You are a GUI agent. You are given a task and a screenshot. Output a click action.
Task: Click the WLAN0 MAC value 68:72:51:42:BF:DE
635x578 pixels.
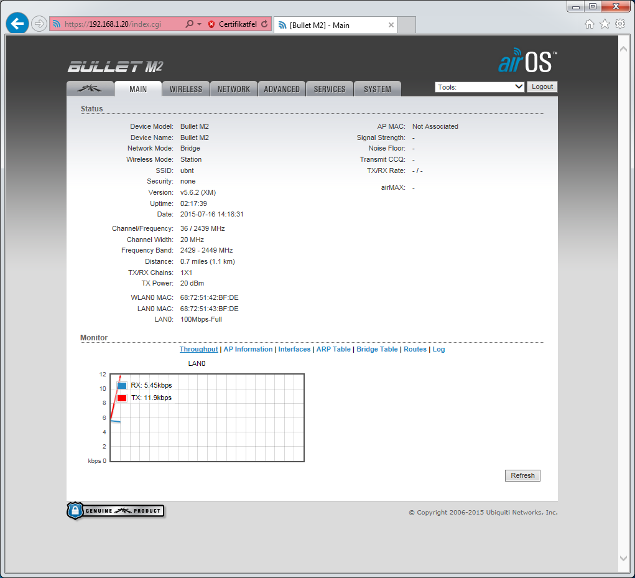[210, 297]
